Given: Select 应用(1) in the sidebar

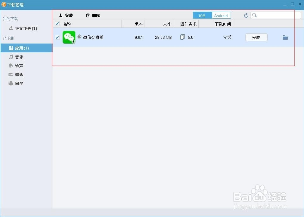Looking at the screenshot, I should [x=21, y=48].
